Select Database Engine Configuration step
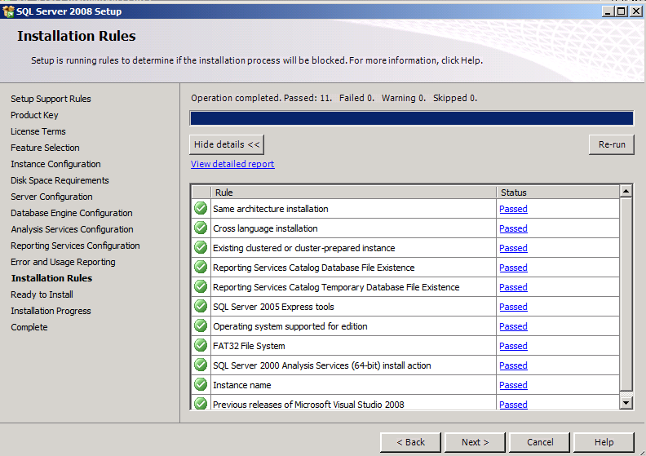The height and width of the screenshot is (456, 646). pos(72,213)
